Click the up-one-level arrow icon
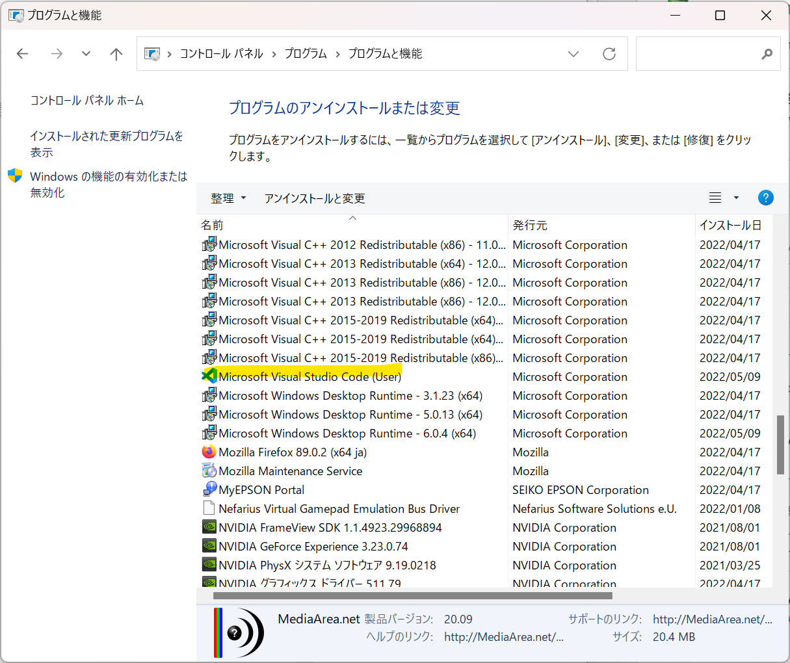Viewport: 790px width, 663px height. click(x=116, y=54)
